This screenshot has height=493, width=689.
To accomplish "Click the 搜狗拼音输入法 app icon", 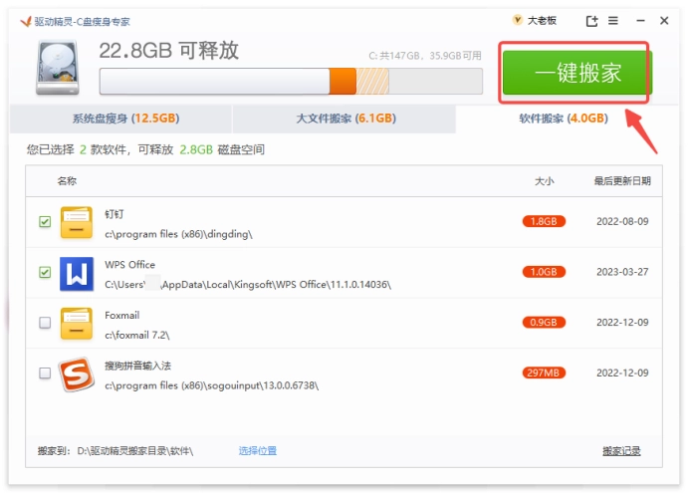I will pos(76,373).
